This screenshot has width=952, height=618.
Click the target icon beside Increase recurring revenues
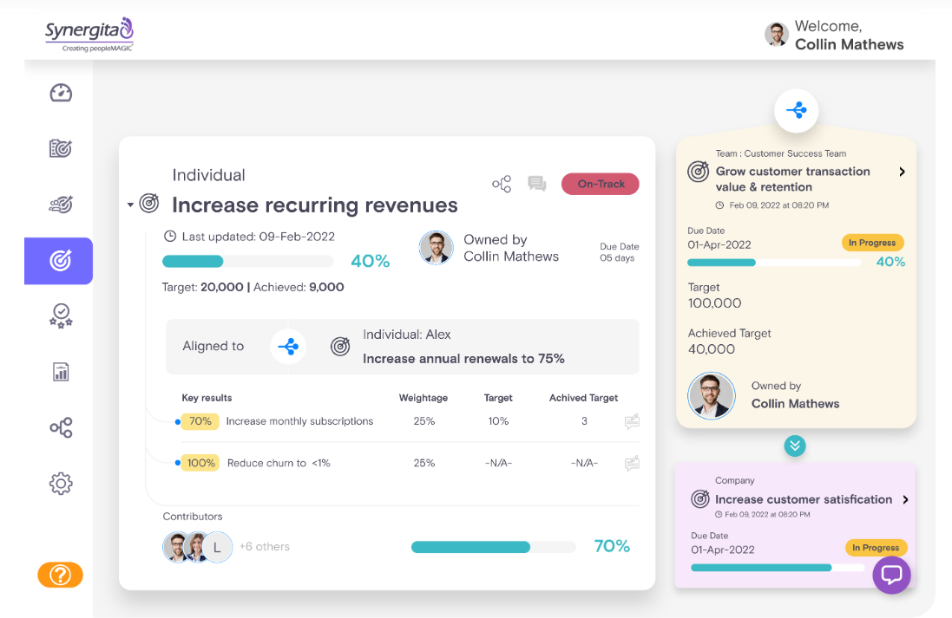[149, 203]
